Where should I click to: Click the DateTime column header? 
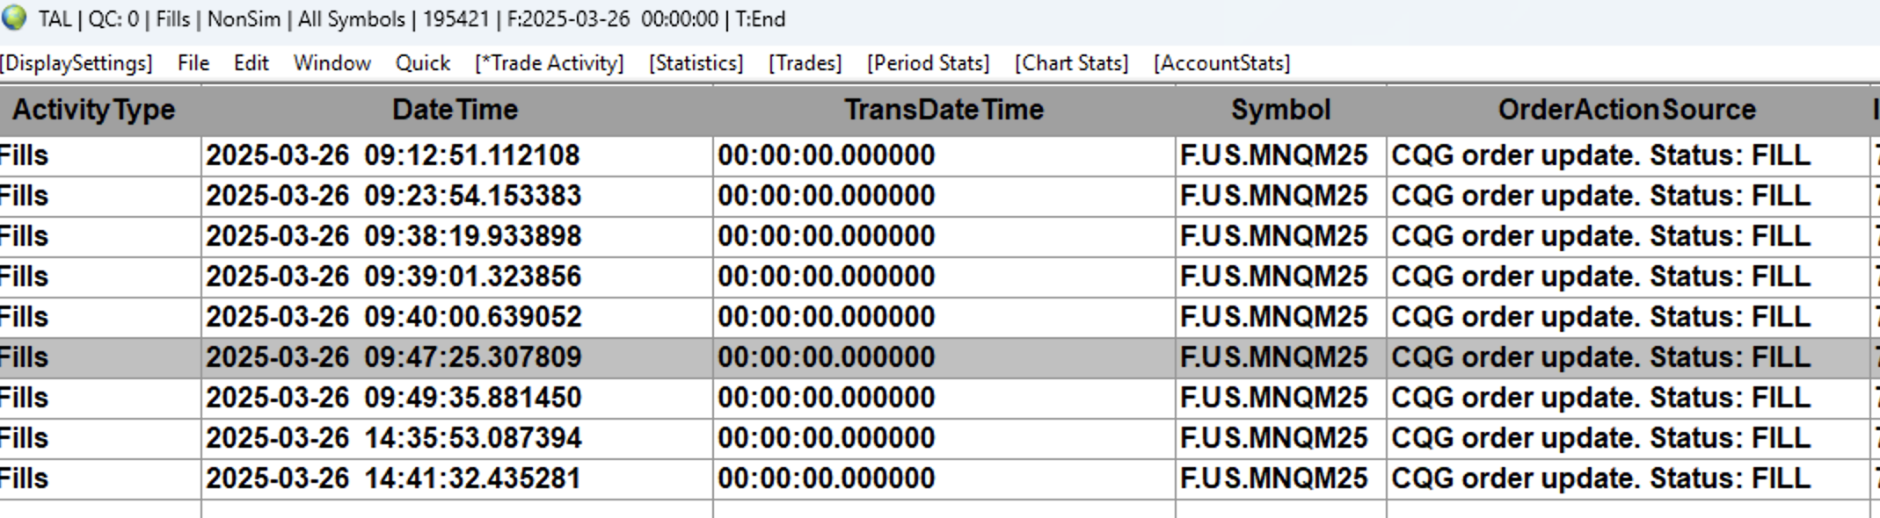click(455, 110)
